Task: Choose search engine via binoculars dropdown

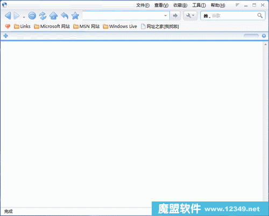Action: [x=207, y=16]
